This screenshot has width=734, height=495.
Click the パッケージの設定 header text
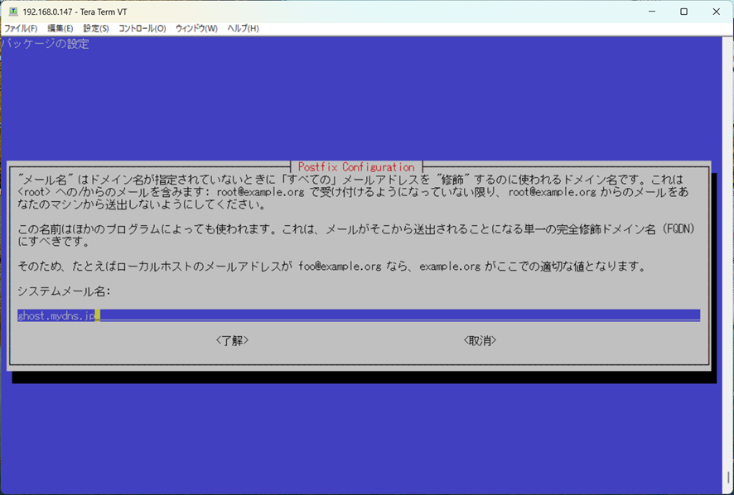click(45, 44)
